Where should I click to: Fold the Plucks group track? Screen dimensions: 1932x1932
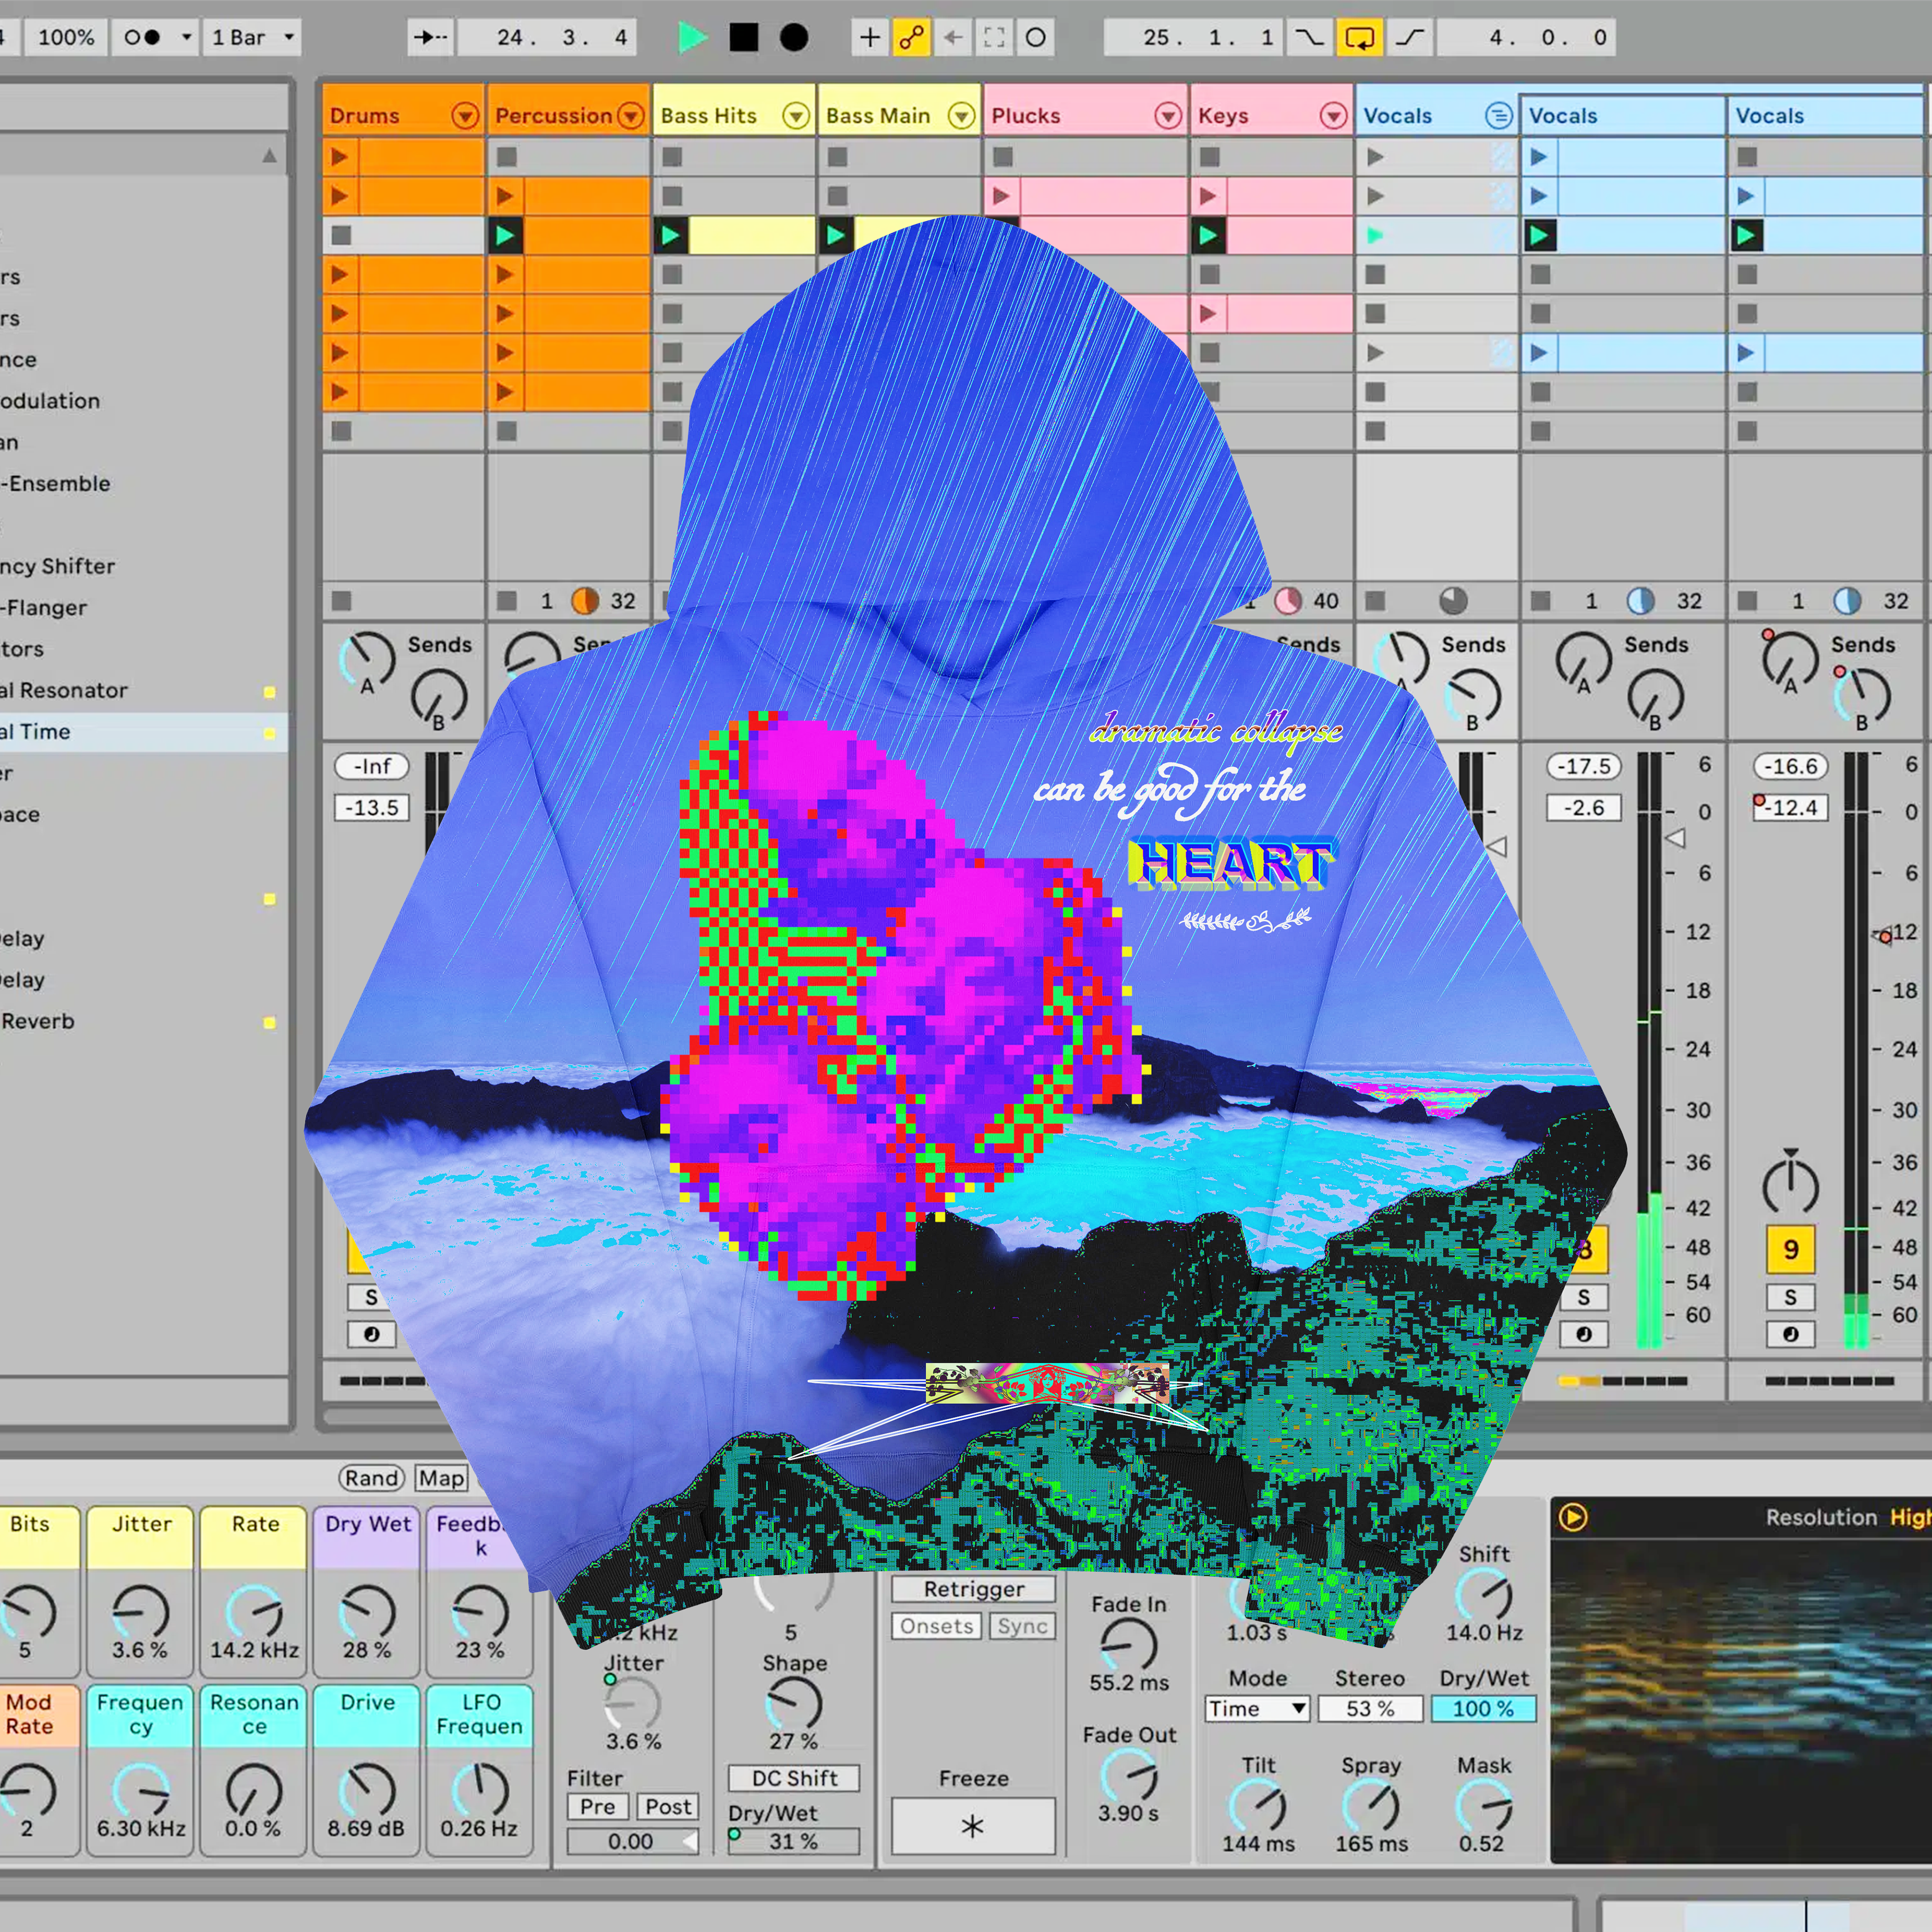pyautogui.click(x=1168, y=116)
